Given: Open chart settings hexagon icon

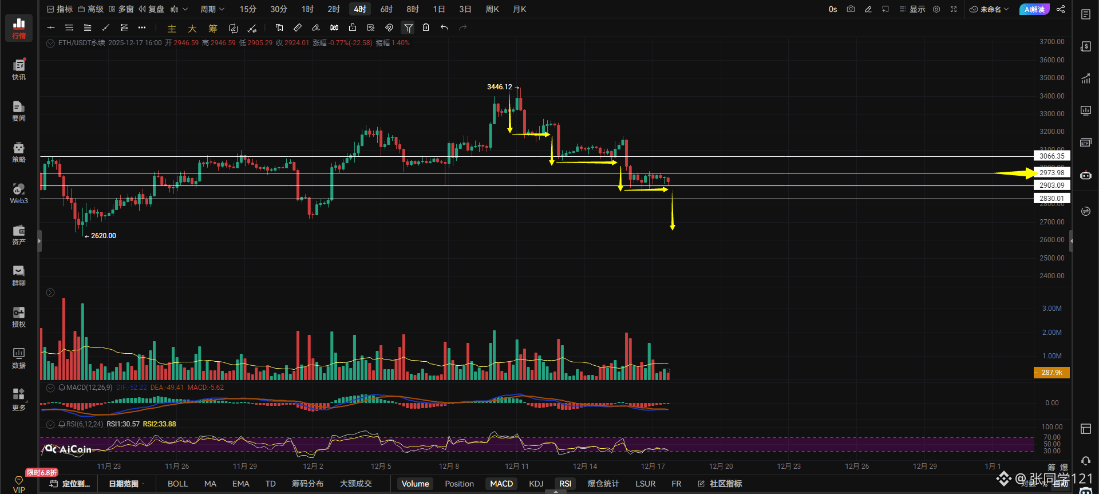Looking at the screenshot, I should (x=936, y=9).
